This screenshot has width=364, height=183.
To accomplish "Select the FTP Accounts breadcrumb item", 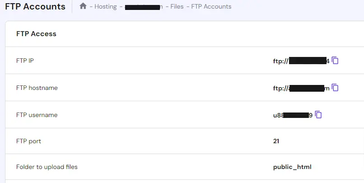I will point(211,7).
